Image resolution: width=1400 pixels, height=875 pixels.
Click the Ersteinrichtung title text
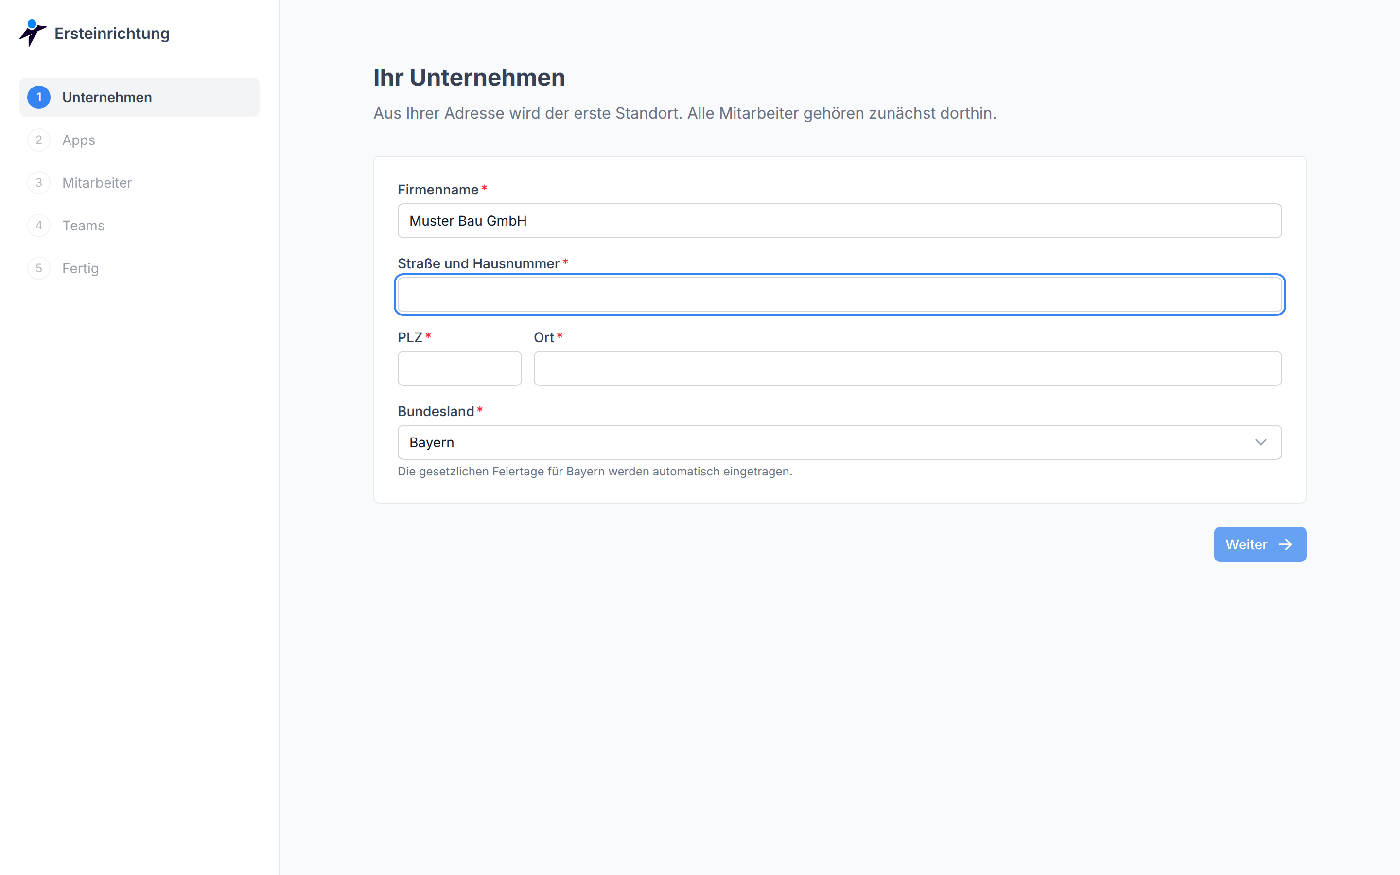(112, 34)
